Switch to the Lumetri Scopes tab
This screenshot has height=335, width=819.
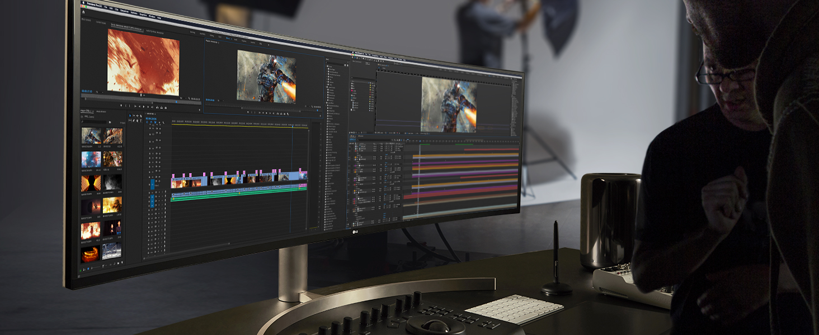(101, 22)
